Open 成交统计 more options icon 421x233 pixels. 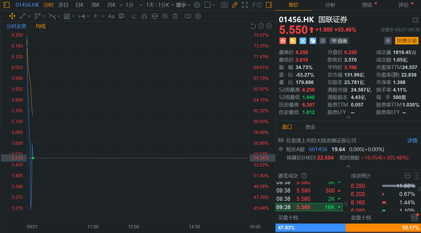tap(407, 176)
